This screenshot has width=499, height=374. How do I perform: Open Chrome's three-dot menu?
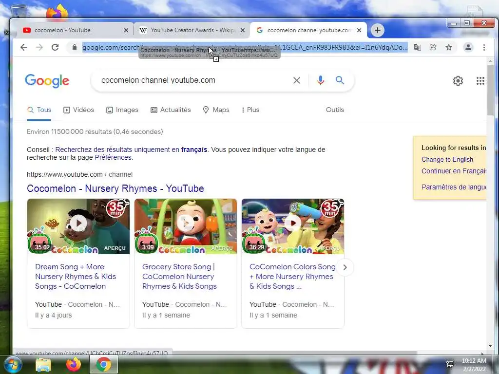tap(484, 47)
